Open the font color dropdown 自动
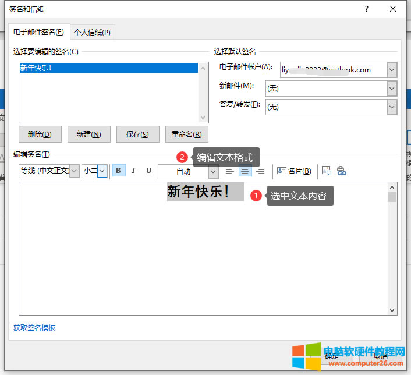This screenshot has width=411, height=375. pyautogui.click(x=214, y=172)
